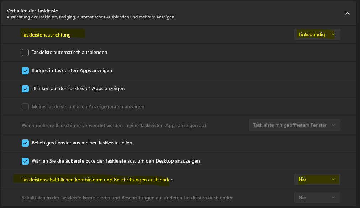Image resolution: width=360 pixels, height=208 pixels.
Task: Disable showing desktop via äußerste Ecke der Taskleiste
Action: coord(25,161)
